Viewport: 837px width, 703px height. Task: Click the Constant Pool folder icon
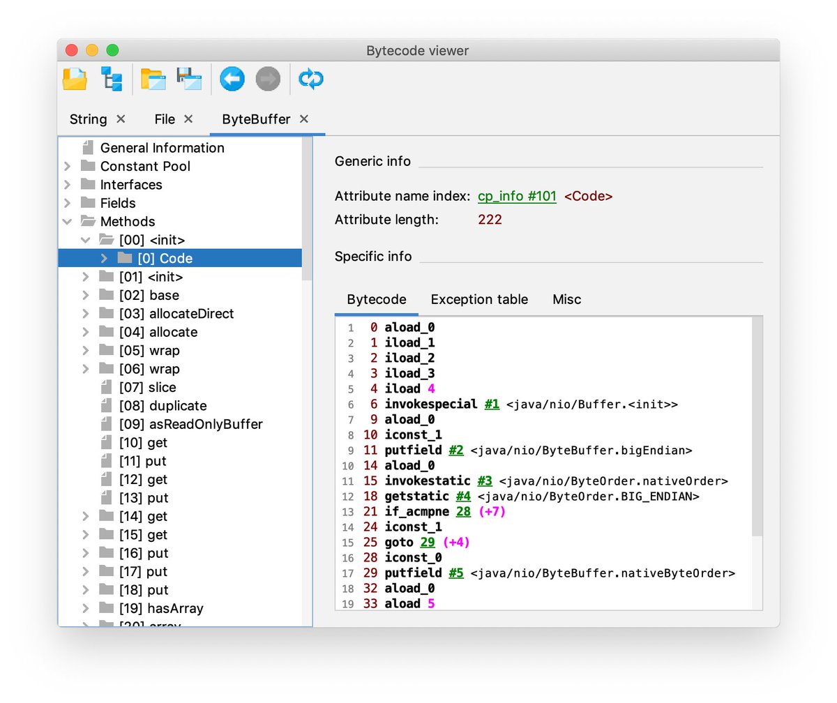pyautogui.click(x=87, y=166)
